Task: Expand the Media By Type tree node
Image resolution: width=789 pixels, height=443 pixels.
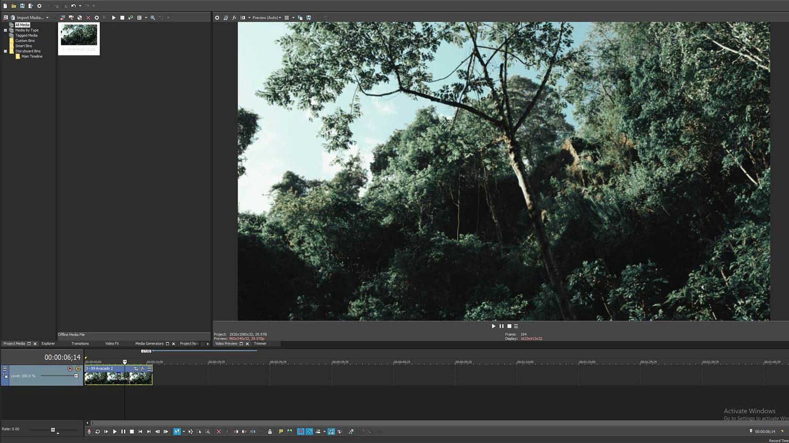Action: click(x=6, y=30)
